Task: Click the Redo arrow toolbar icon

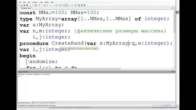Action: point(42,5)
